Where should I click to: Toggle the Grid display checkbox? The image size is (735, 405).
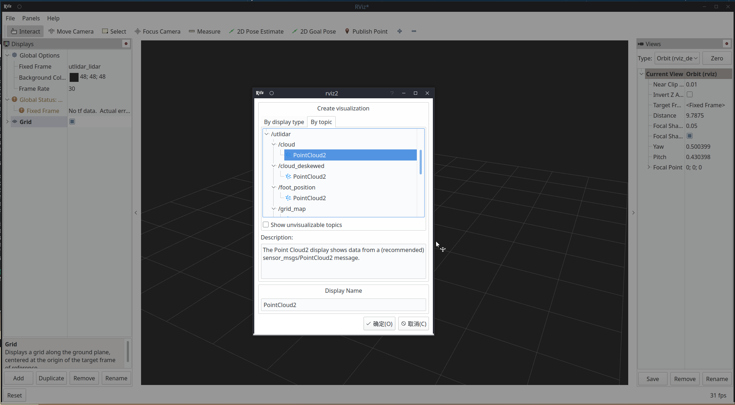(x=72, y=122)
